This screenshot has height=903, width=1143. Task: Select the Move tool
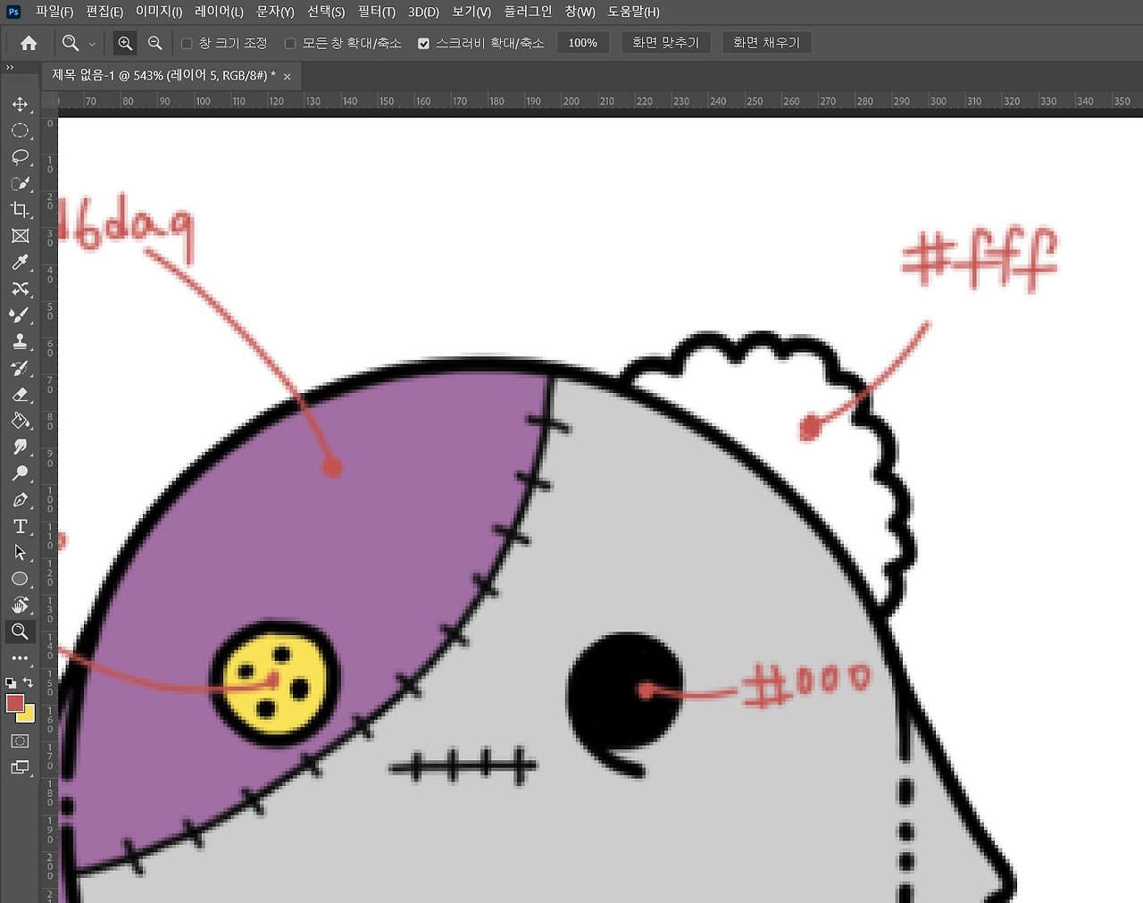click(20, 105)
